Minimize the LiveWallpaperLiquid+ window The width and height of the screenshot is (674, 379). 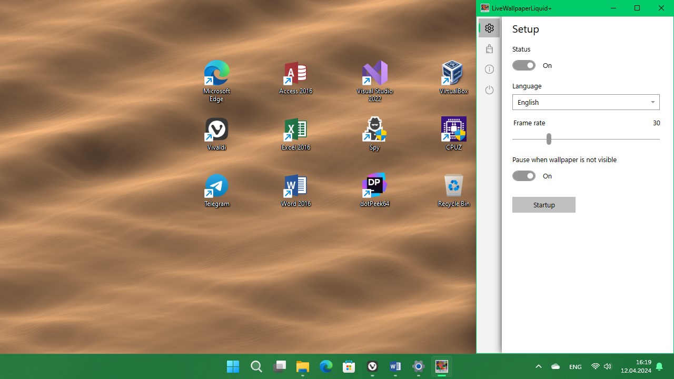pyautogui.click(x=613, y=8)
